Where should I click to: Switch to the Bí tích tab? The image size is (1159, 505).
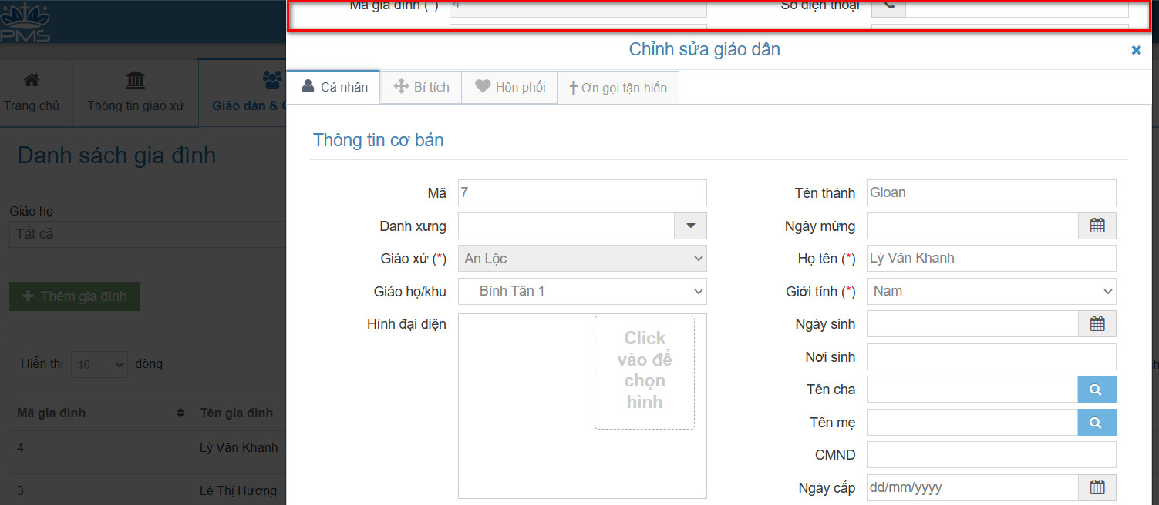tap(420, 87)
